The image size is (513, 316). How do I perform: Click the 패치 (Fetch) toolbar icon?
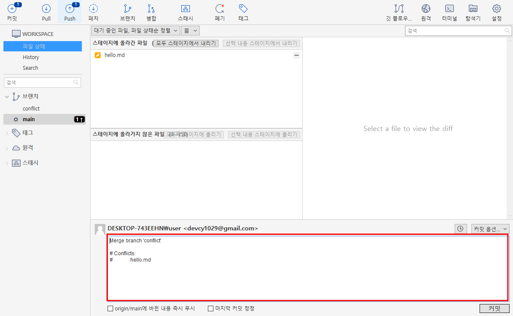tap(93, 9)
